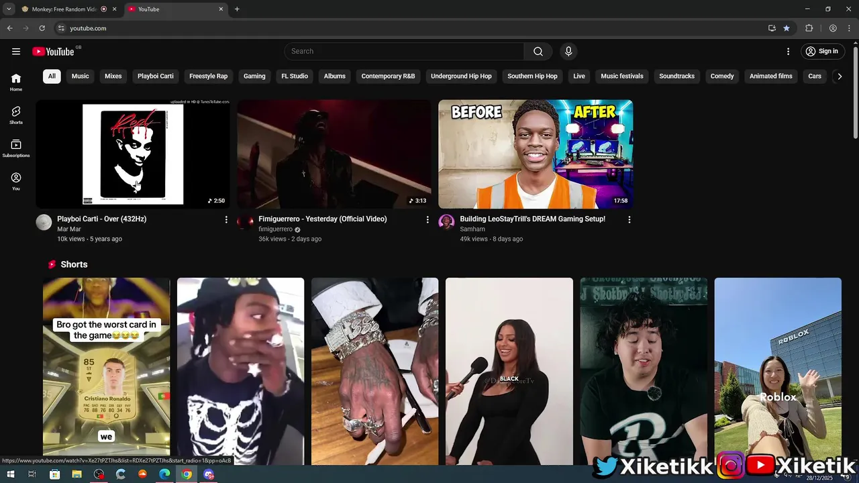Click the Sign in button
Viewport: 859px width, 483px height.
(822, 52)
